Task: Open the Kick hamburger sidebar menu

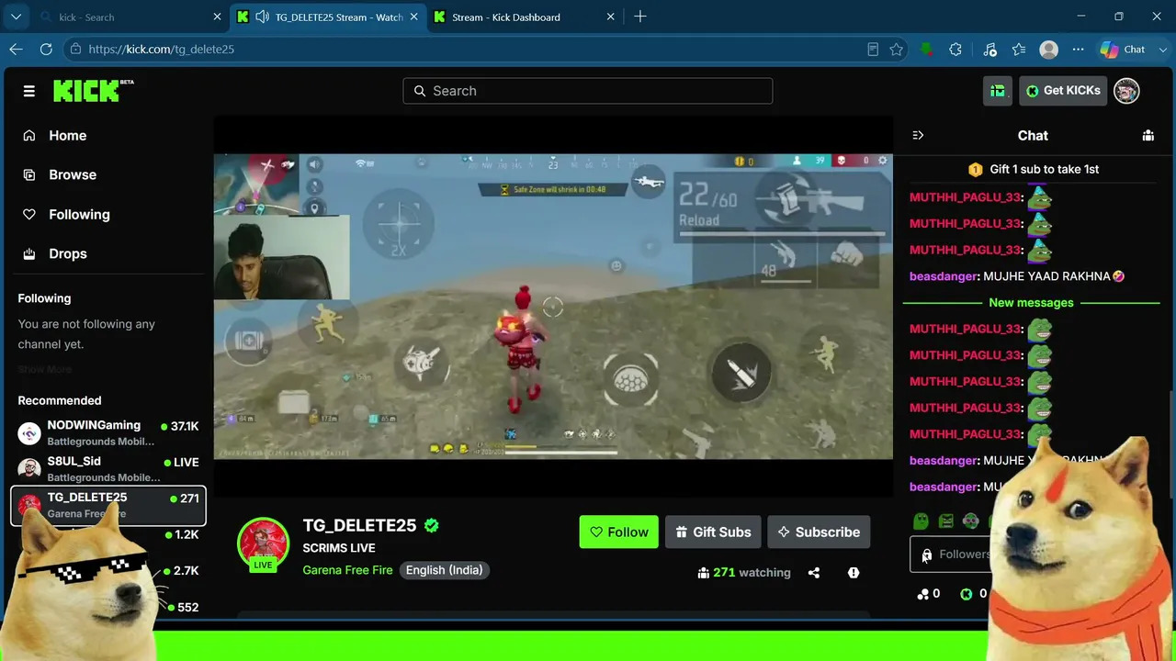Action: tap(29, 91)
